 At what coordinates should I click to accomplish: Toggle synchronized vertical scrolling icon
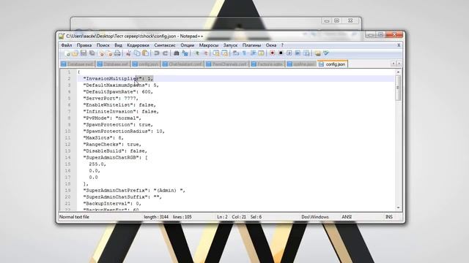point(215,53)
